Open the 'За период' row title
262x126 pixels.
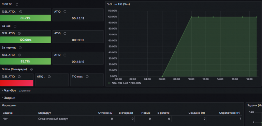[x=9, y=48]
